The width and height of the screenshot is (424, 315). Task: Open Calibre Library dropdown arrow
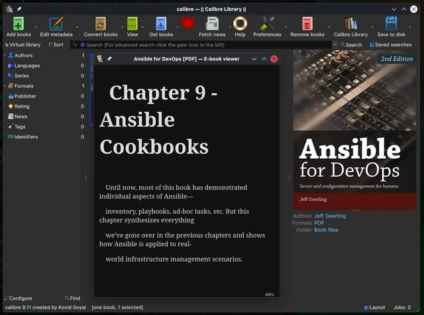pos(372,27)
